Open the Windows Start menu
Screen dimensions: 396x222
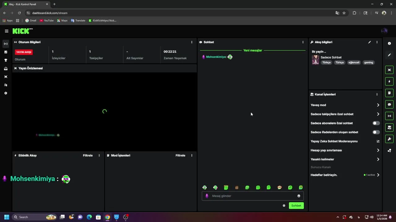point(6,217)
